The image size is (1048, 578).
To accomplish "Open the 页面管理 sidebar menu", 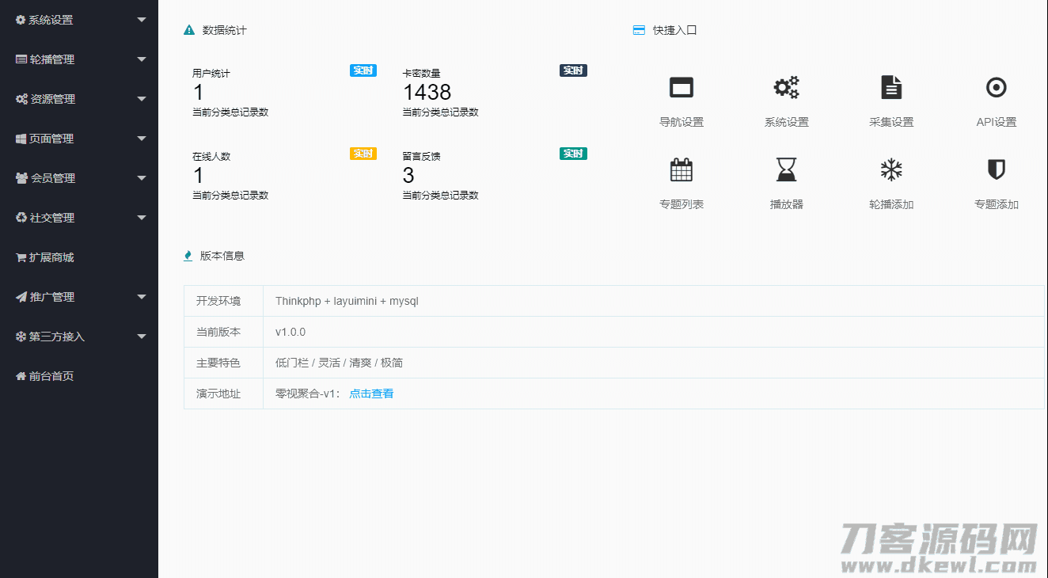I will tap(51, 139).
